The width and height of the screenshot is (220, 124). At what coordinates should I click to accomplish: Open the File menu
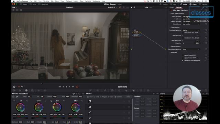coord(31,1)
